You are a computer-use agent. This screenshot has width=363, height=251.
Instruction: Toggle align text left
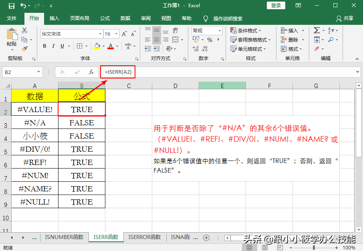[x=148, y=40]
